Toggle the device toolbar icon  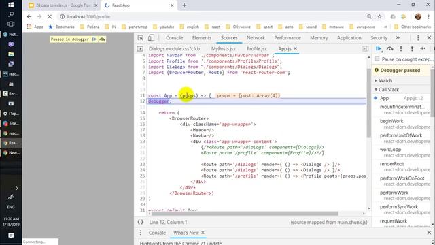pos(151,38)
